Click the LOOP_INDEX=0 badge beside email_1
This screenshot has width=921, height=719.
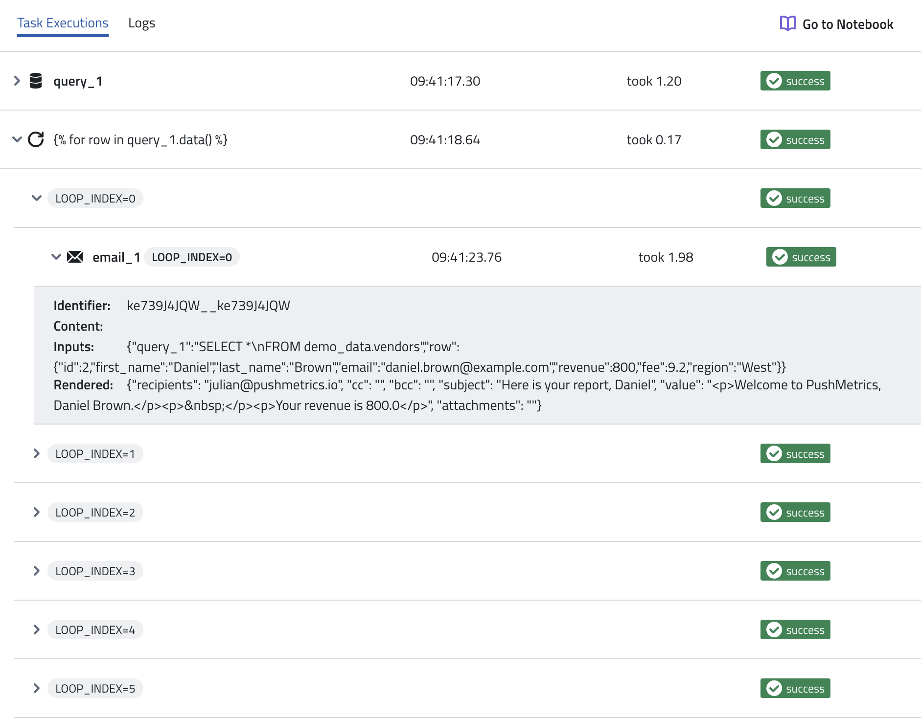click(192, 257)
